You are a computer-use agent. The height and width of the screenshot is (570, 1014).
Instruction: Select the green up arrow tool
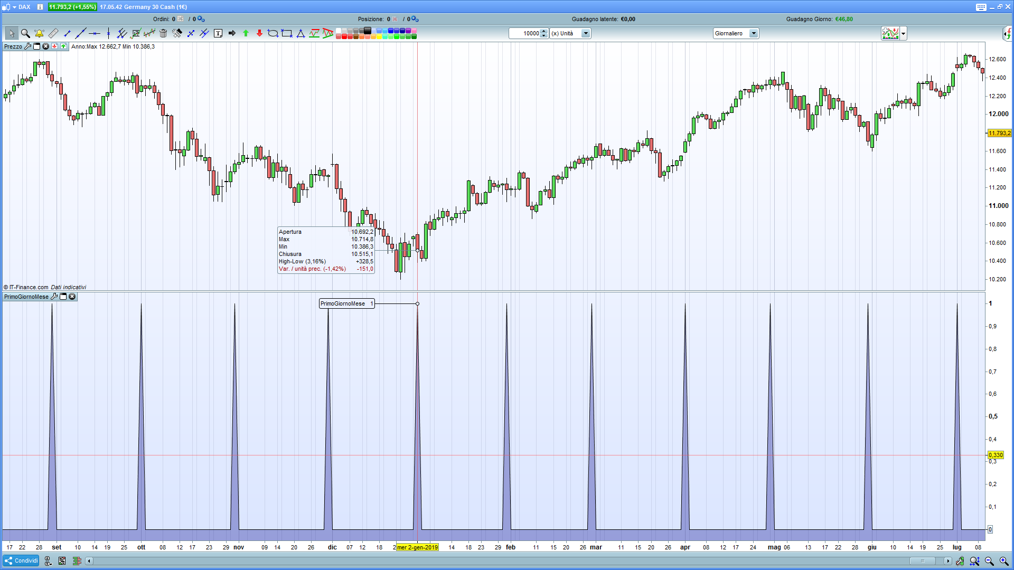click(x=246, y=33)
